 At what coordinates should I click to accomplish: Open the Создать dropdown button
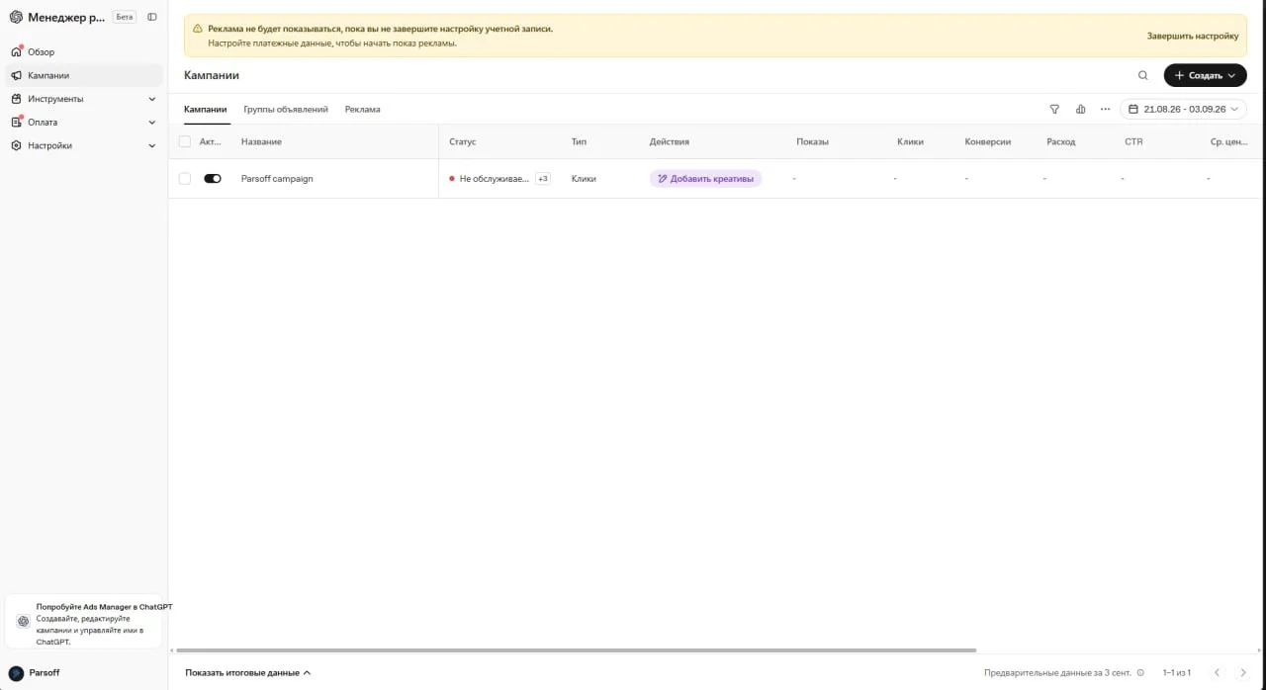click(1205, 75)
